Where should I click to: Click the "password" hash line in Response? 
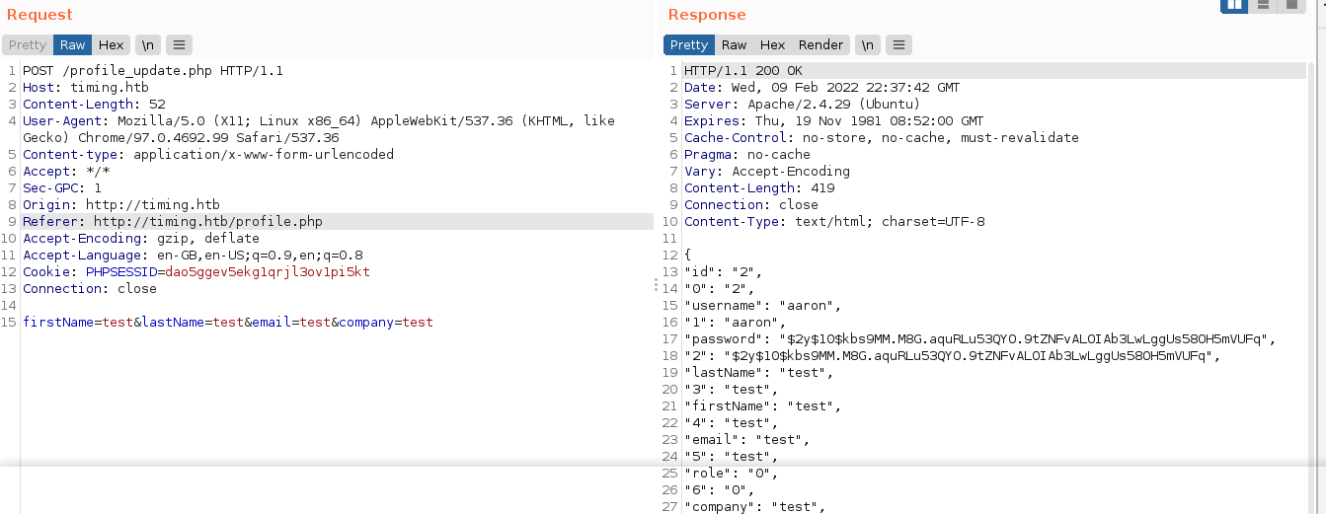977,339
